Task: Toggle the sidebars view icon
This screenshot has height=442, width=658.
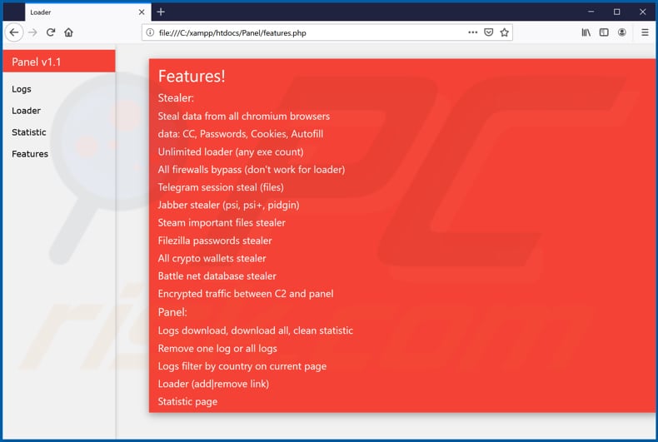Action: tap(604, 32)
